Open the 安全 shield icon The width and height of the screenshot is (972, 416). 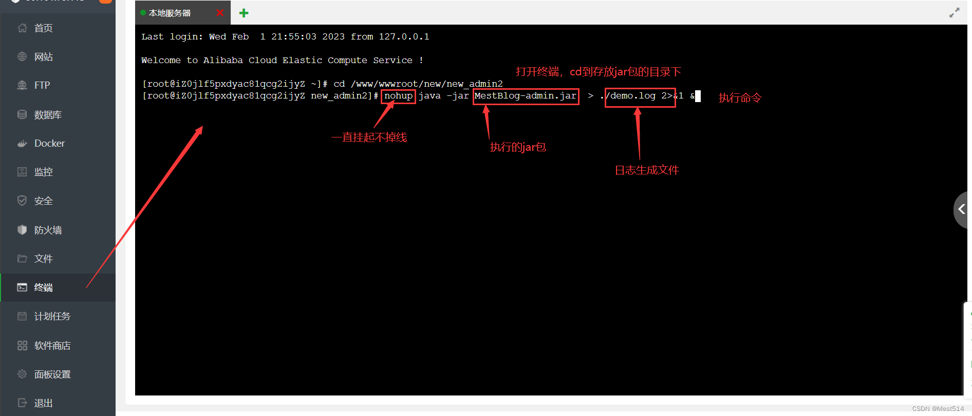tap(22, 201)
